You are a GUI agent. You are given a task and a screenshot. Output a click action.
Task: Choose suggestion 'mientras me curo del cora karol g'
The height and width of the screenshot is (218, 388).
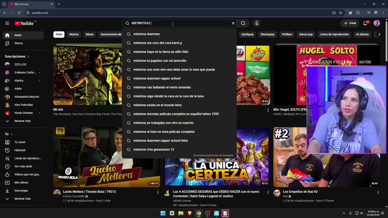click(x=179, y=43)
